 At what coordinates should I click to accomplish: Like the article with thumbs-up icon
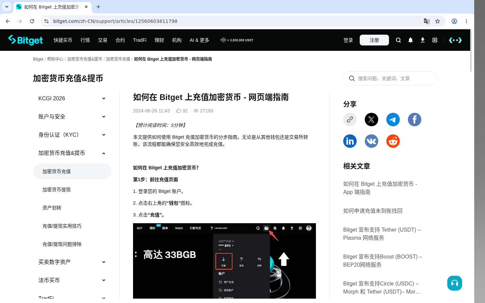click(179, 110)
